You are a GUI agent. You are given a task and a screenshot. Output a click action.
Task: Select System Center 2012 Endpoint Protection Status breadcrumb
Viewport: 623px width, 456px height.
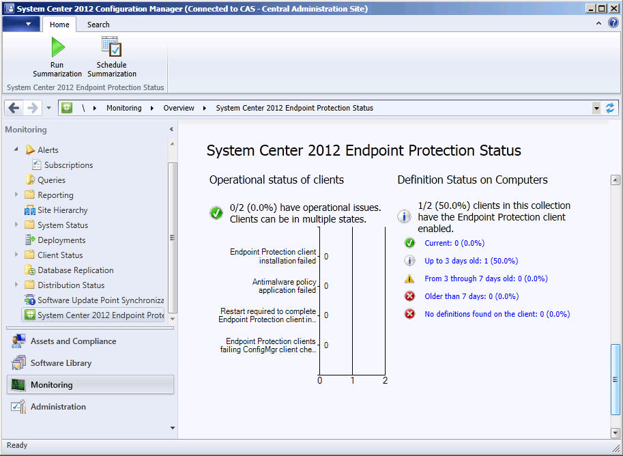click(x=294, y=108)
